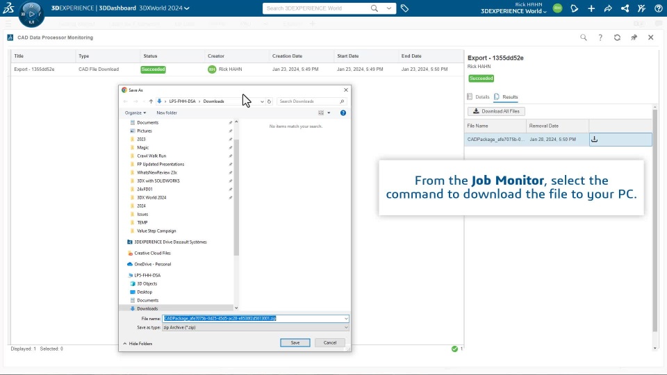
Task: Open widget help question-mark icon
Action: [600, 37]
